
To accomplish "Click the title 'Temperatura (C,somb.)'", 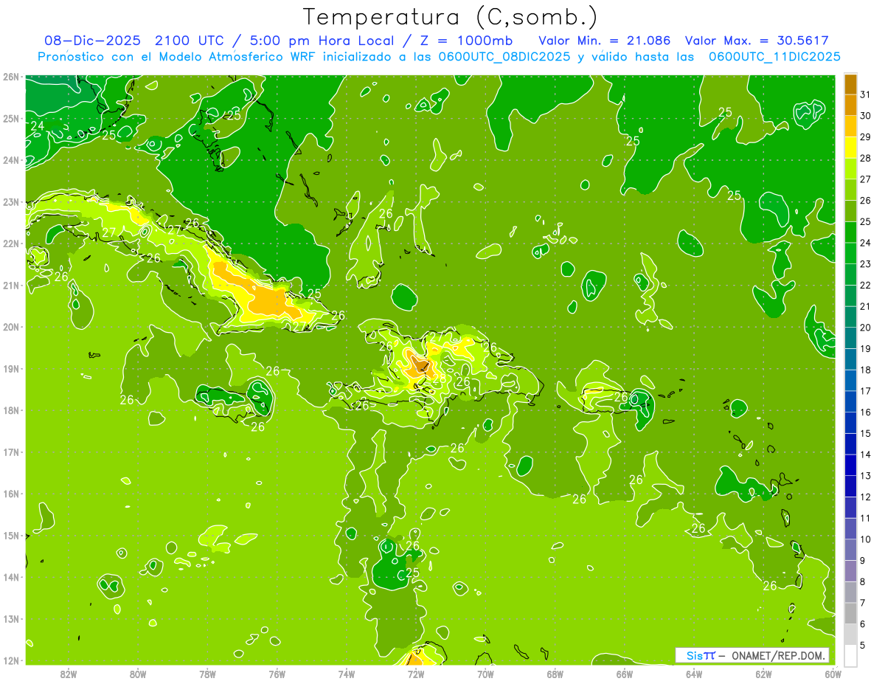I will [451, 18].
